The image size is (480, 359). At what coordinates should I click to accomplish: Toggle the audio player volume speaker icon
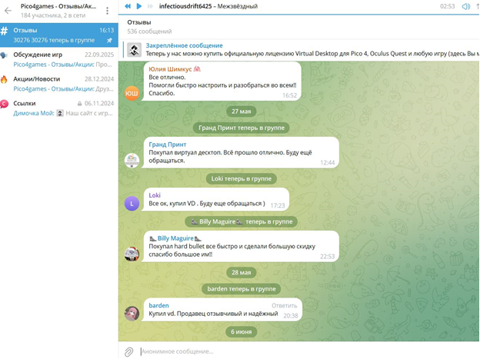click(466, 6)
